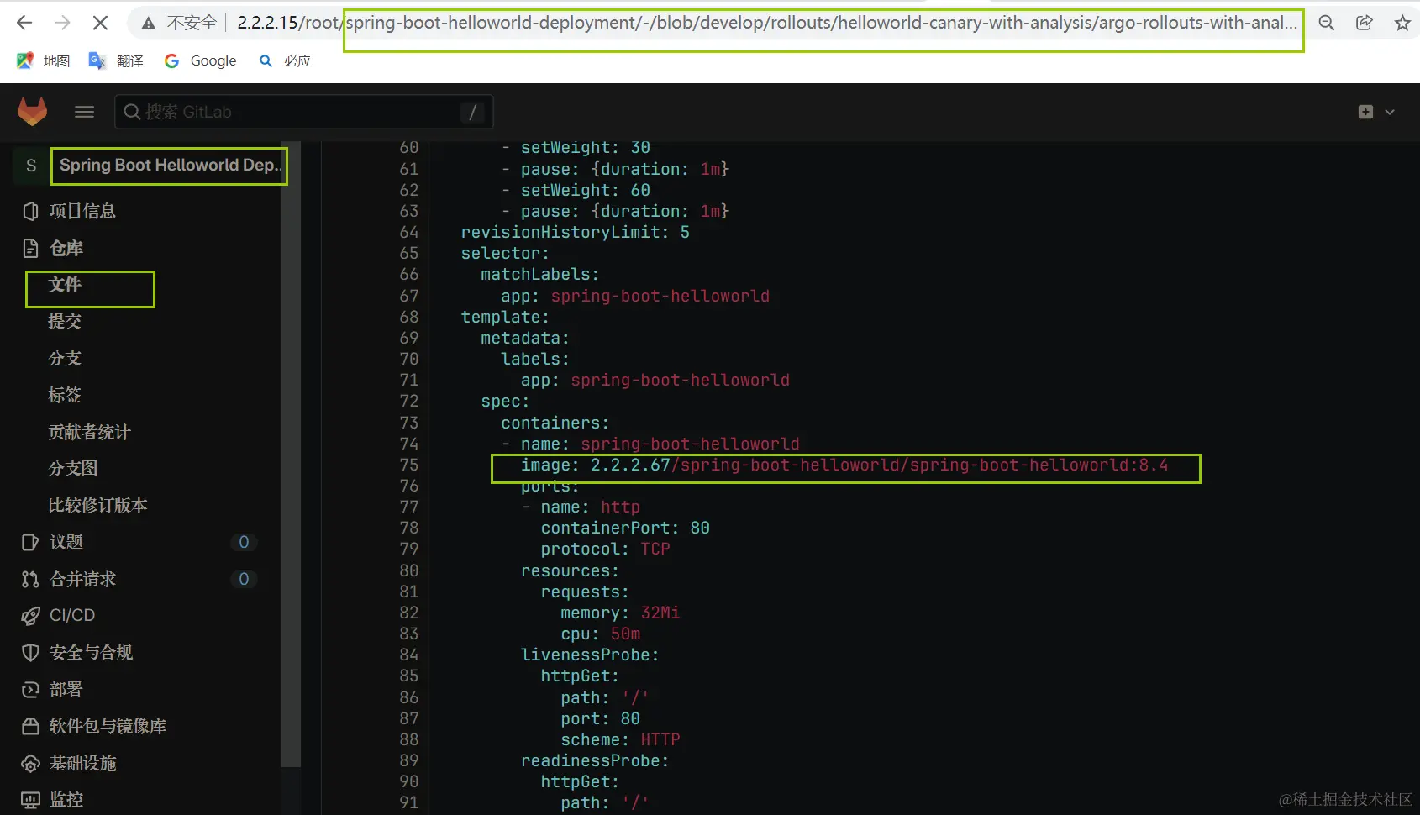Screen dimensions: 1420x815
Task: Bookmark this page with star icon
Action: pyautogui.click(x=1402, y=23)
